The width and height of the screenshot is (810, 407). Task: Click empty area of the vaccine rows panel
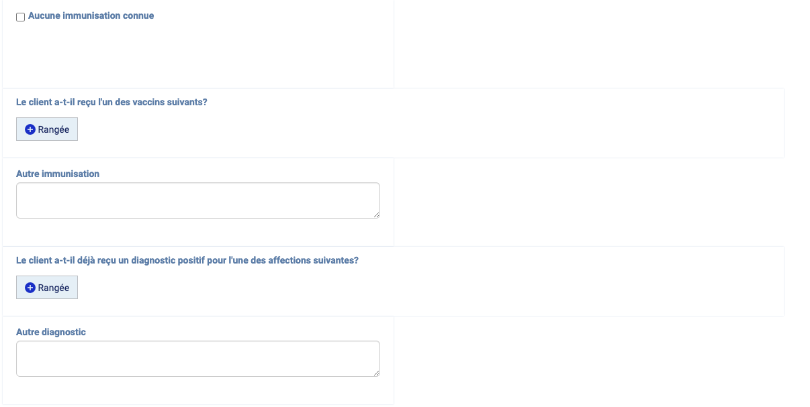430,129
